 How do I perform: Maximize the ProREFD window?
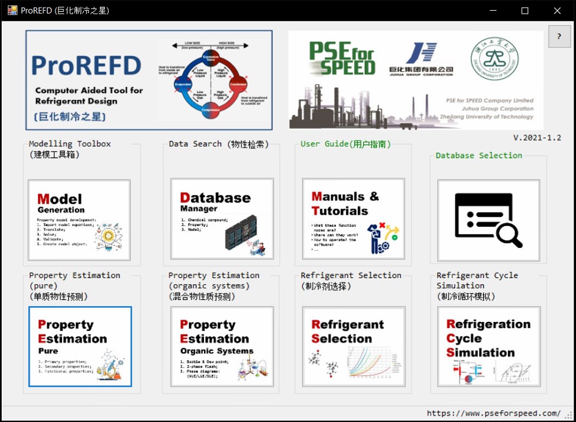coord(525,11)
